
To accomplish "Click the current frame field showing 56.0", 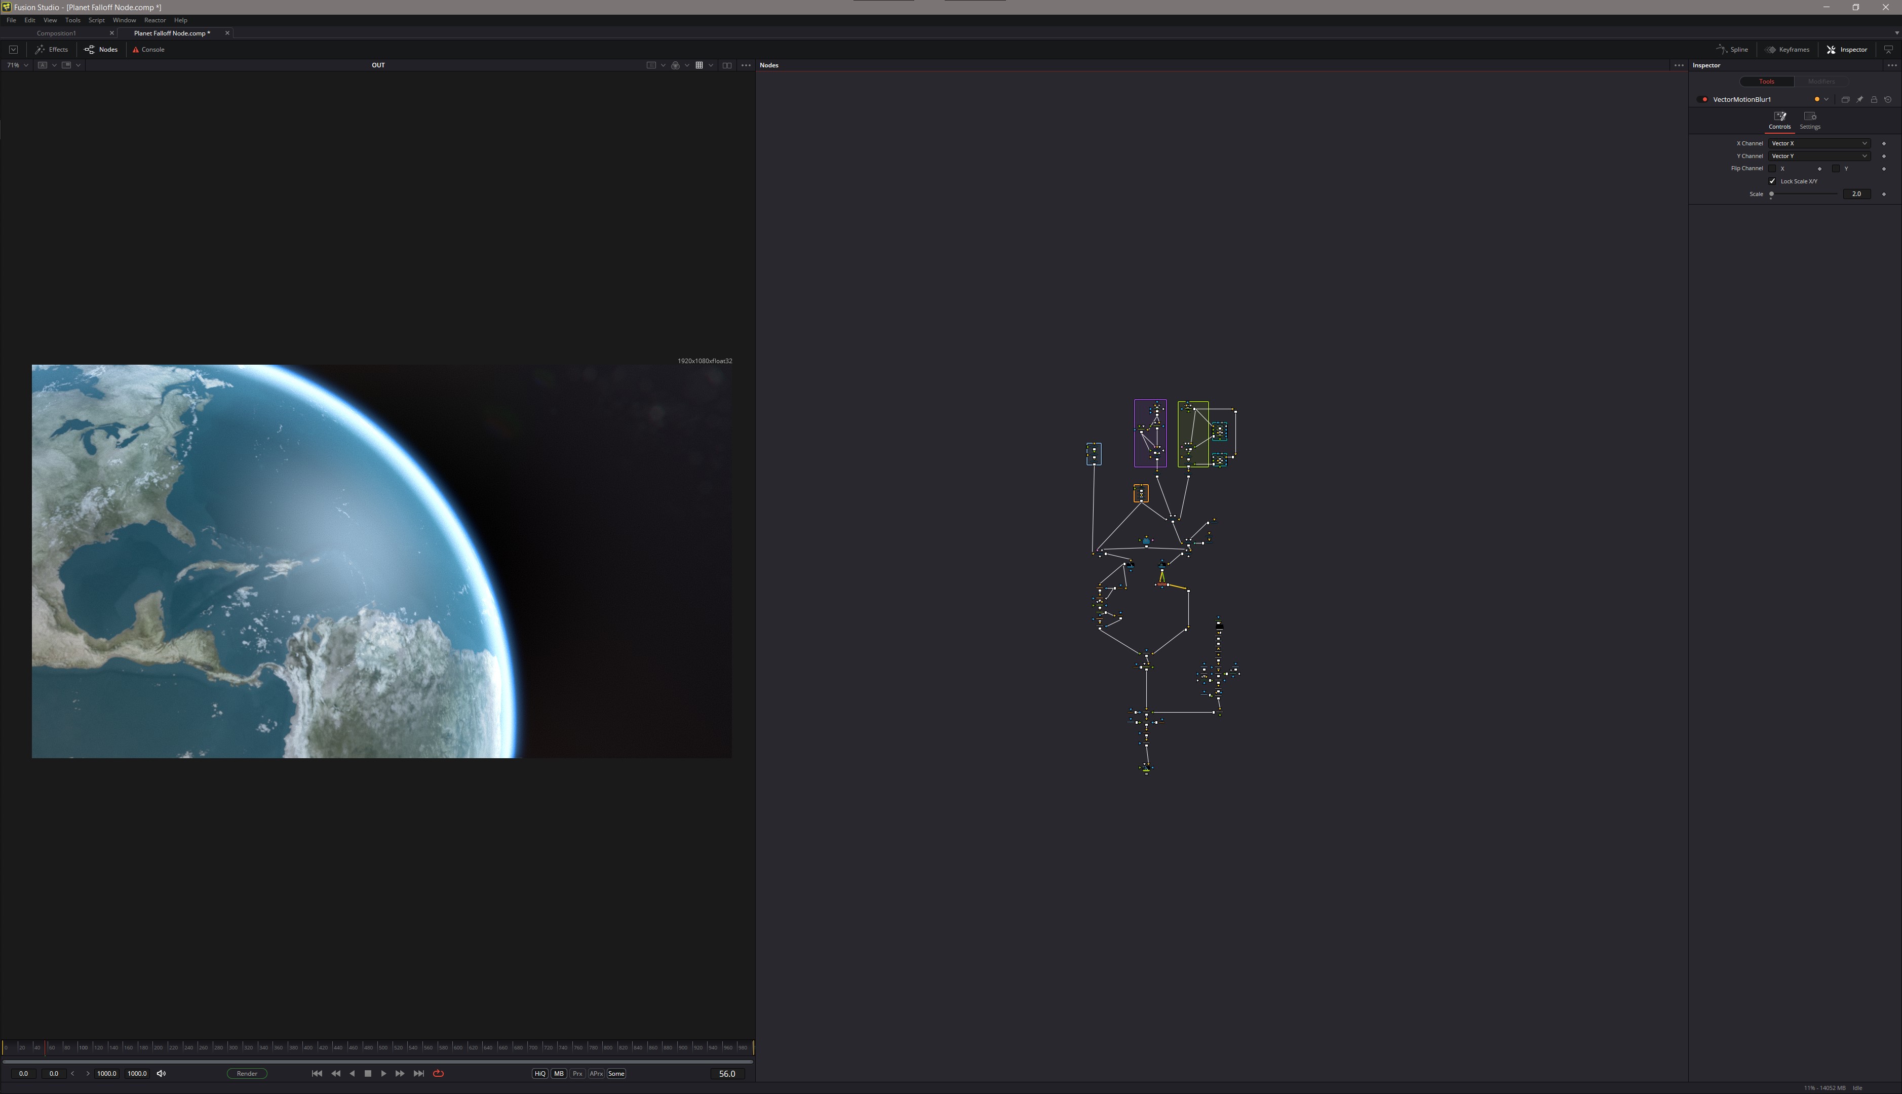I will (x=727, y=1074).
